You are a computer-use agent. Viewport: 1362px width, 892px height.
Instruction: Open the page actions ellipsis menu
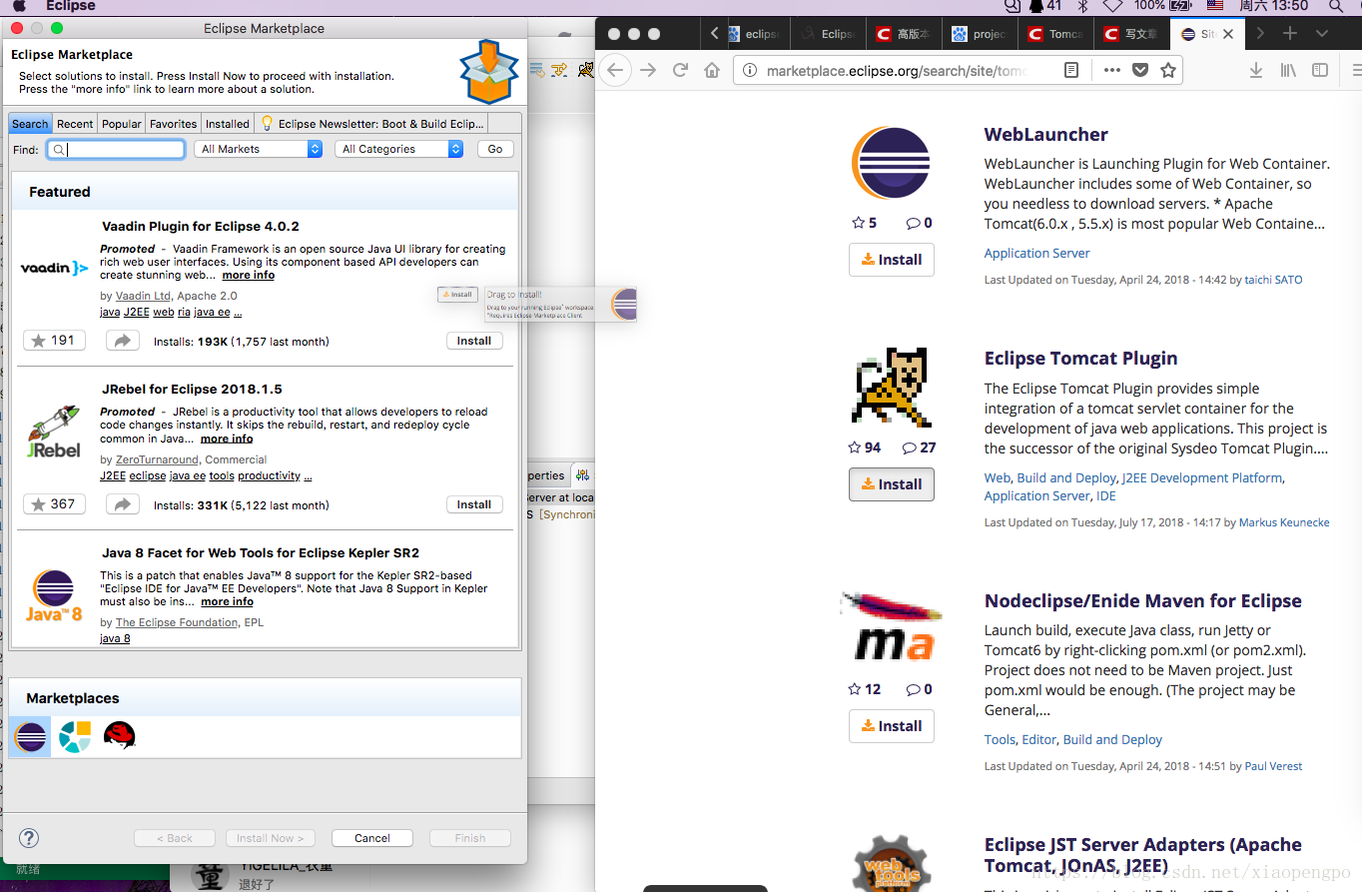pos(1111,70)
